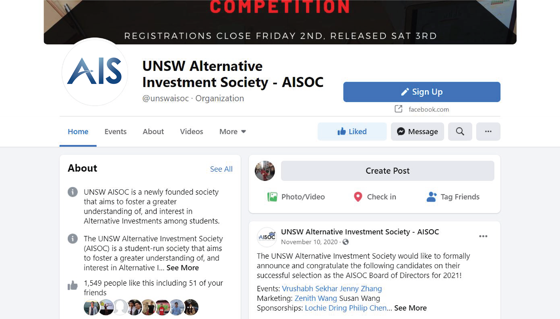
Task: Open the Videos tab
Action: click(192, 132)
